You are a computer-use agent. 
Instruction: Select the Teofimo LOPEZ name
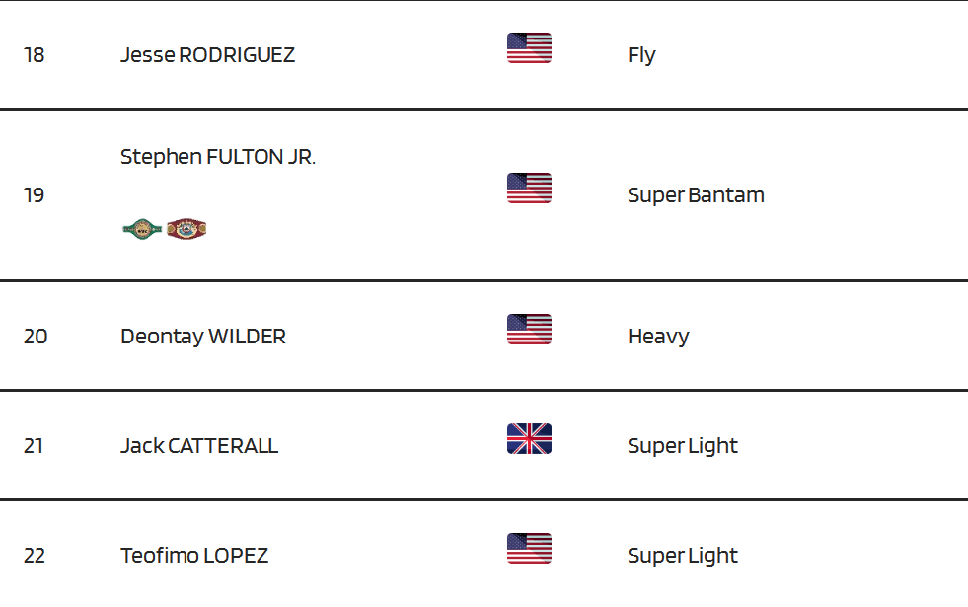[194, 555]
